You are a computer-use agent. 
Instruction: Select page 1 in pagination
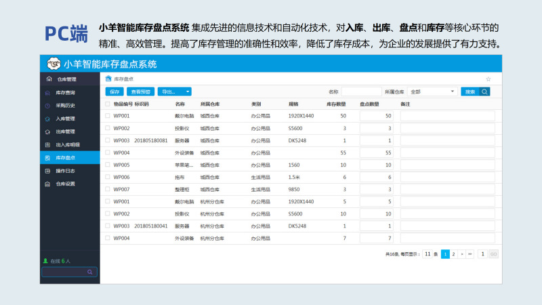point(445,254)
